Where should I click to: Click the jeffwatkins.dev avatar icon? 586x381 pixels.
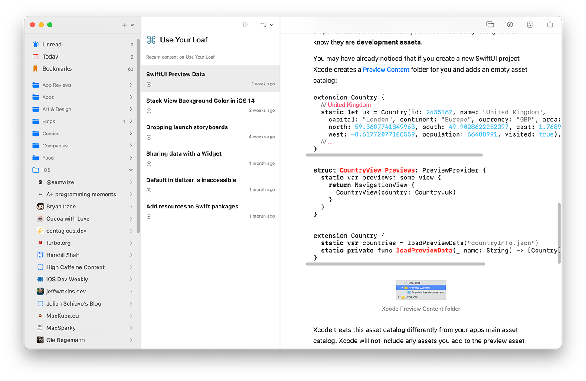(40, 291)
